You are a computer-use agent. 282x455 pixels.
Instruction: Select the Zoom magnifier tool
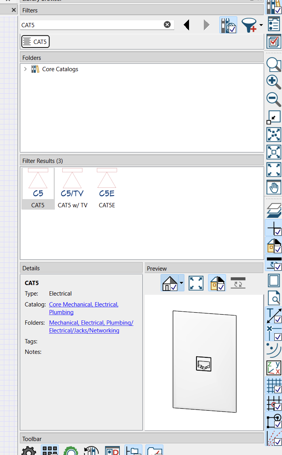274,65
